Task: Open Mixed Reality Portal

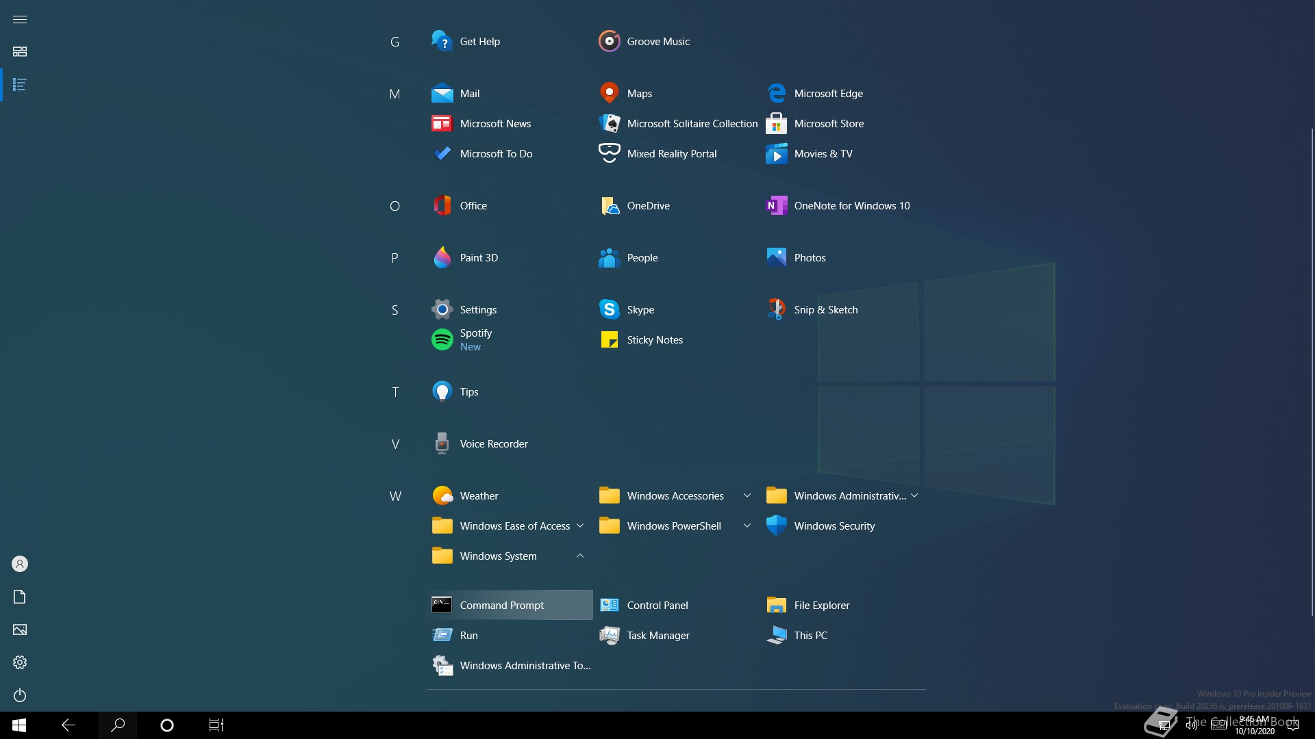Action: [677, 154]
